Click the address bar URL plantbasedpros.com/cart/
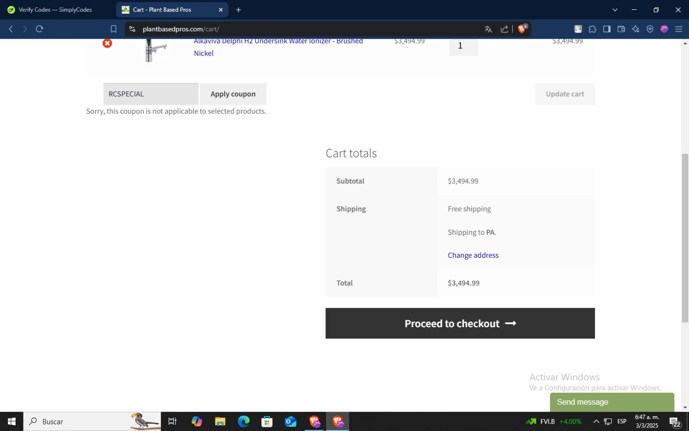The height and width of the screenshot is (431, 689). click(x=181, y=29)
